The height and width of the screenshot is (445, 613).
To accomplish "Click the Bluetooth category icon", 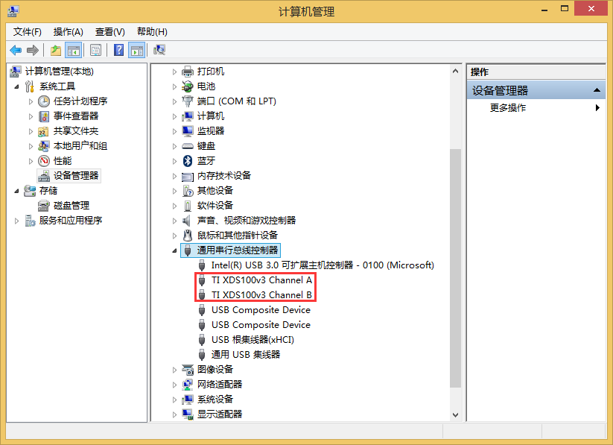I will click(x=188, y=160).
